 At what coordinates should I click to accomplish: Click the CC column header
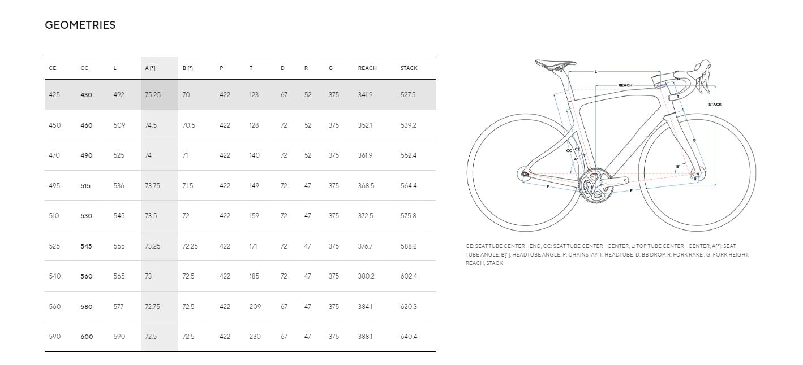click(x=85, y=68)
